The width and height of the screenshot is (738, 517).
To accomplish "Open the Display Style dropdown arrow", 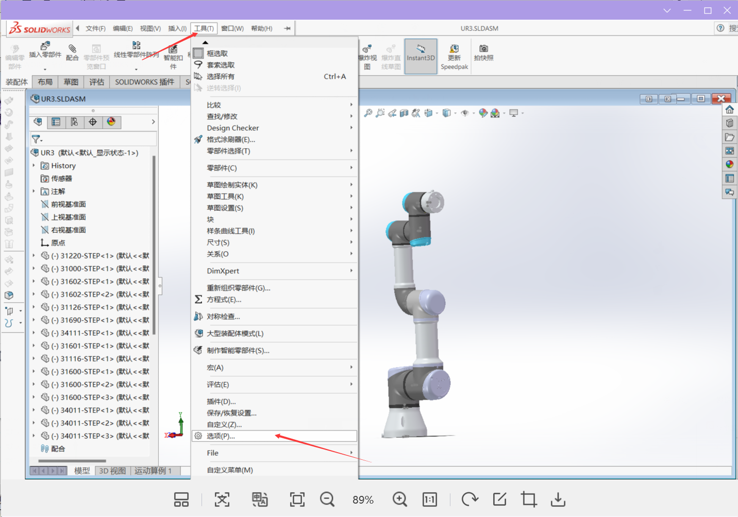I will pos(456,113).
